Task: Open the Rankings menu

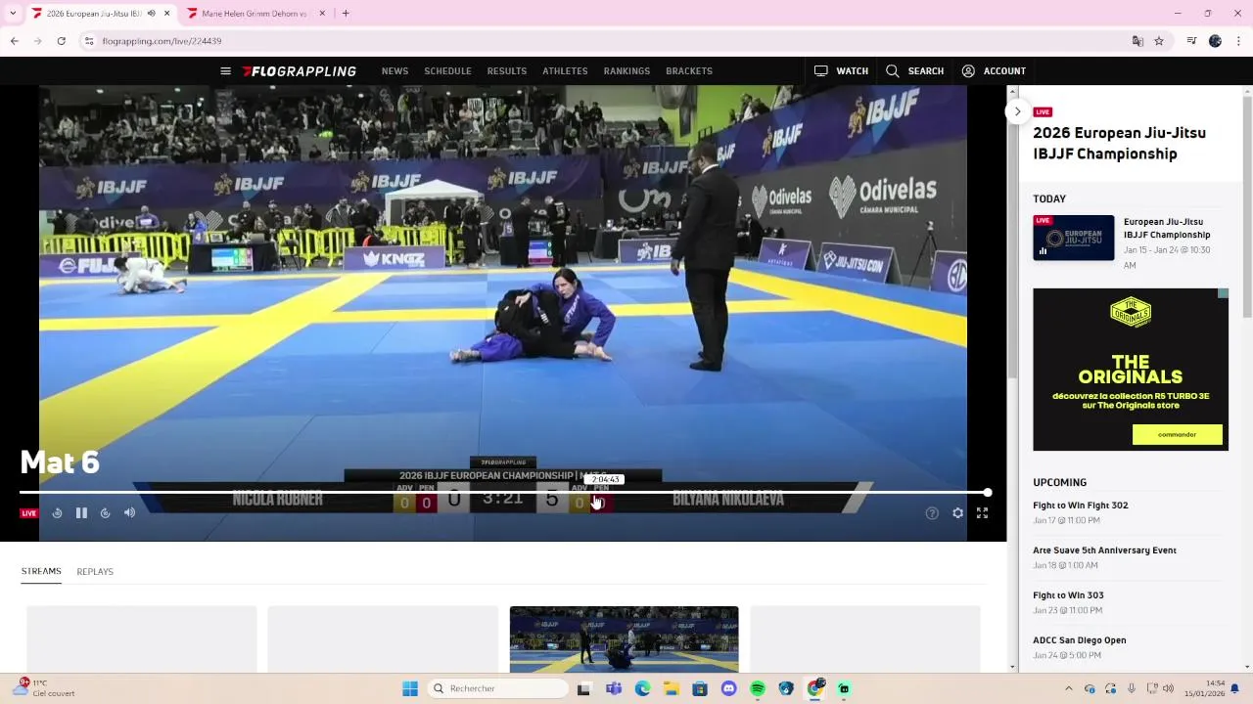Action: [x=626, y=71]
